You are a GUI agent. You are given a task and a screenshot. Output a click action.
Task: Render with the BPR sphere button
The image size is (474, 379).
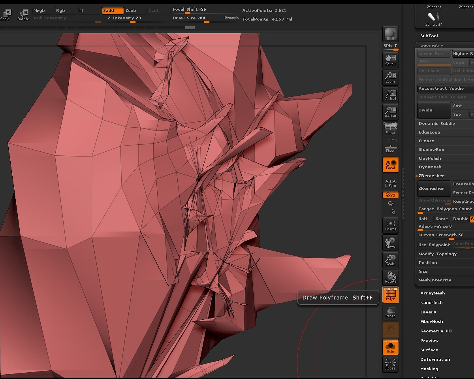pos(391,34)
